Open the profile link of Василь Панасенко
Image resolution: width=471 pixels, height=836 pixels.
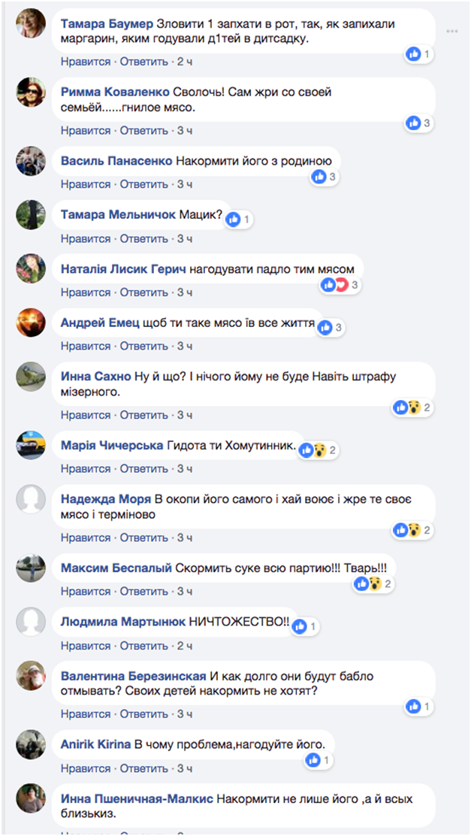116,160
